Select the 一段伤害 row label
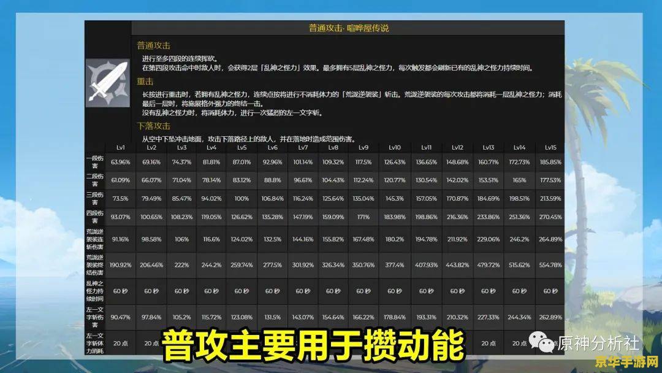 click(94, 162)
